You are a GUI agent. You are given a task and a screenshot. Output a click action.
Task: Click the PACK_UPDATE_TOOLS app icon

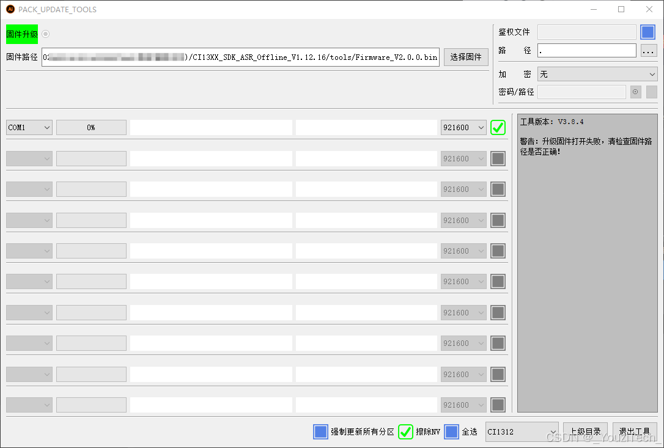point(10,9)
